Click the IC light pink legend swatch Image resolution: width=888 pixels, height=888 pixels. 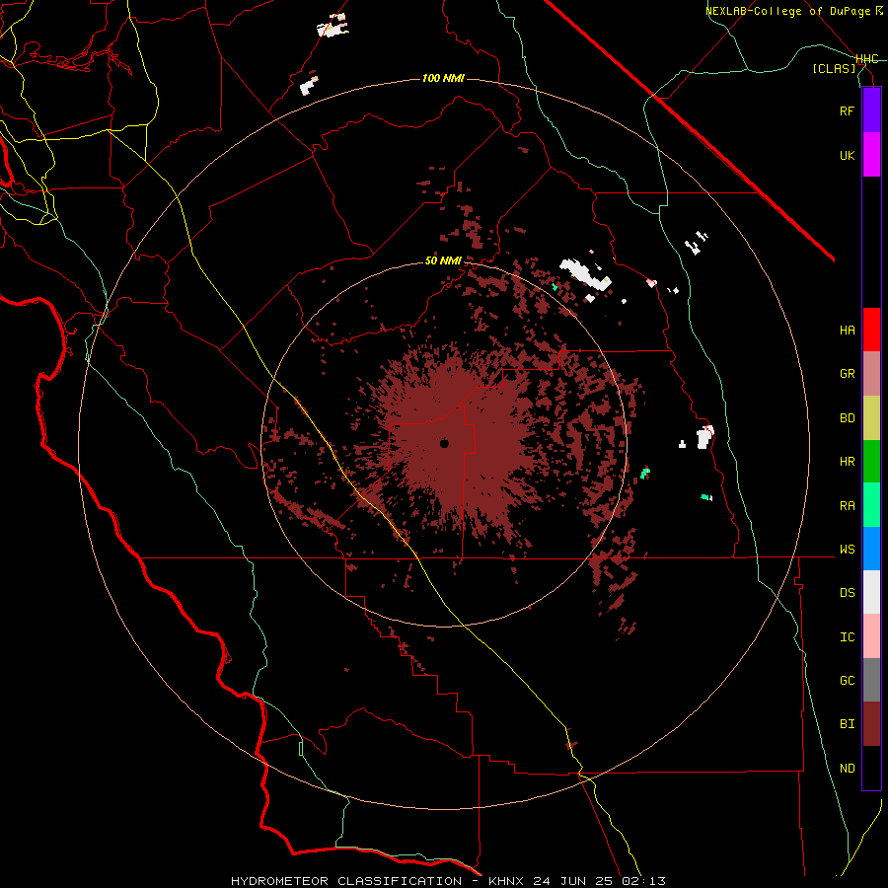tap(871, 636)
